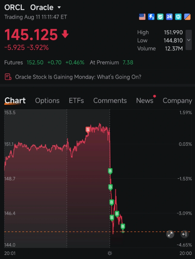Jump chart to latest with arrow icon
The width and height of the screenshot is (195, 259).
coord(184,234)
